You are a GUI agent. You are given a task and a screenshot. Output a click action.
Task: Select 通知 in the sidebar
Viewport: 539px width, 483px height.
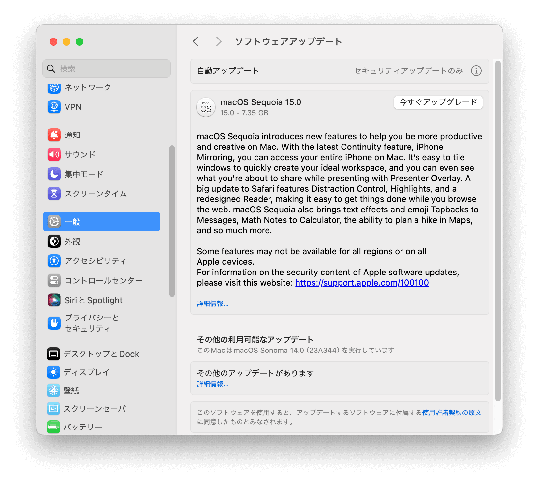coord(102,135)
